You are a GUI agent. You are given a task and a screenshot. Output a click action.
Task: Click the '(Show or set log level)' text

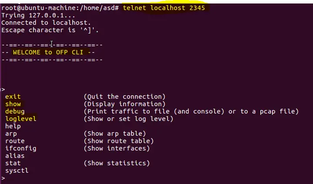coord(128,119)
